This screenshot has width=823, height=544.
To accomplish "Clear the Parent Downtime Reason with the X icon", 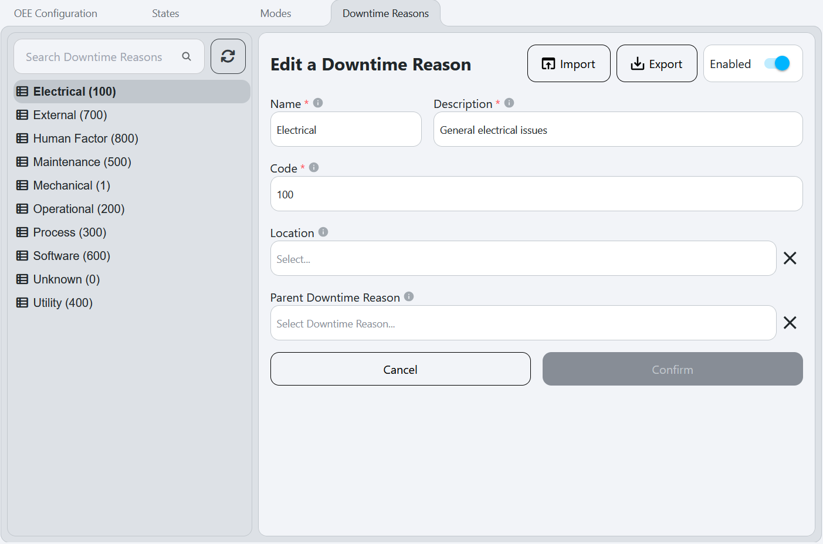I will pos(790,323).
